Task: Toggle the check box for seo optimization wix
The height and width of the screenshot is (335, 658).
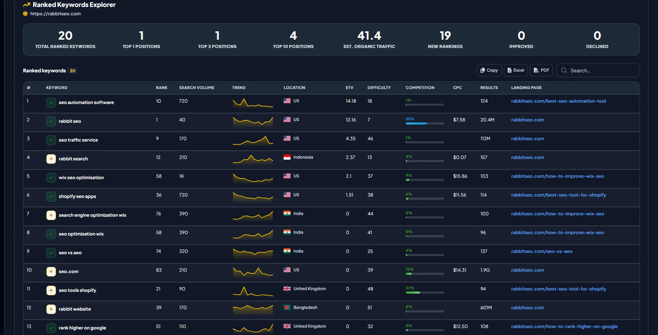Action: point(51,234)
